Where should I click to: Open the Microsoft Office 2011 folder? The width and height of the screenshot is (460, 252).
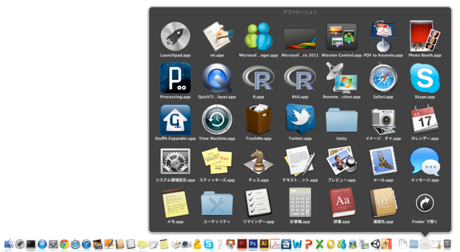pyautogui.click(x=300, y=37)
